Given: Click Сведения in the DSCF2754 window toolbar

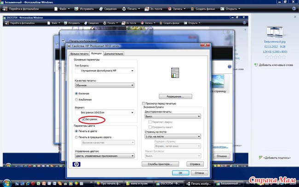Looking at the screenshot, I should (92, 23).
